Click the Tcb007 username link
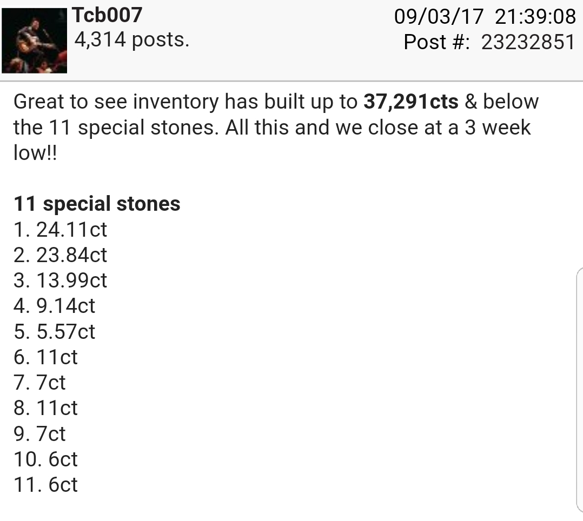The width and height of the screenshot is (583, 521). pyautogui.click(x=108, y=15)
